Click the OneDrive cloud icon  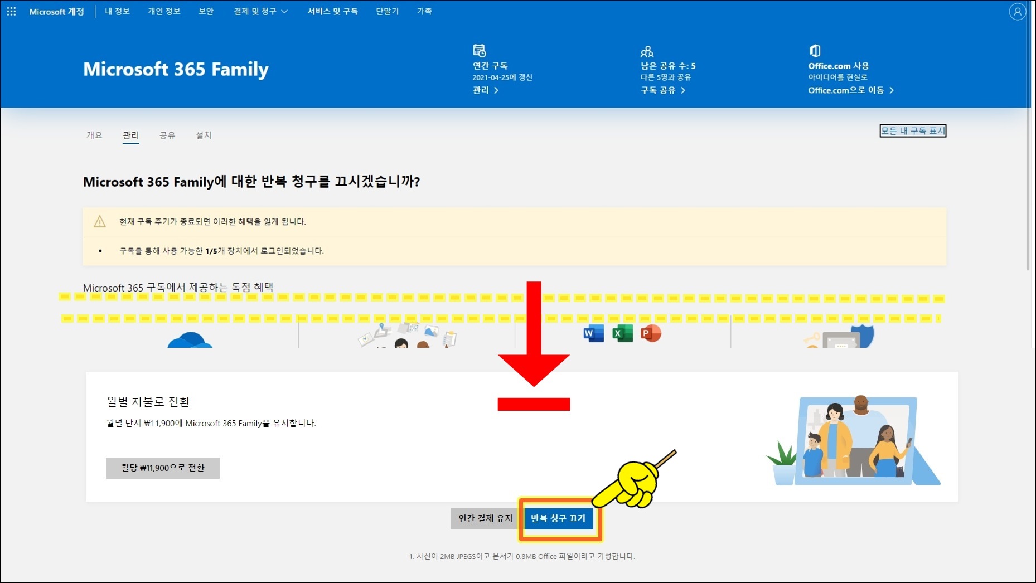[190, 339]
